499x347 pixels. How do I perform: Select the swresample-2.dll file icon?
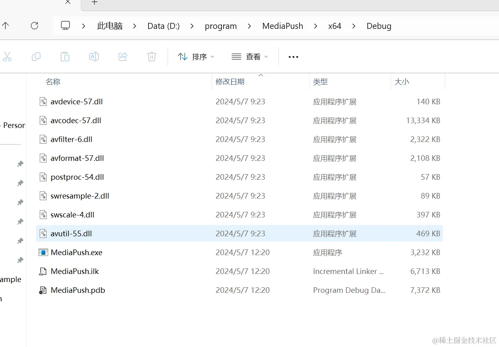click(43, 196)
